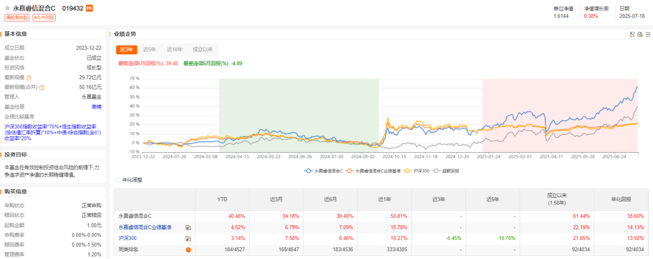Click the 购买信息 section heading
653x259 pixels.
[x=15, y=192]
